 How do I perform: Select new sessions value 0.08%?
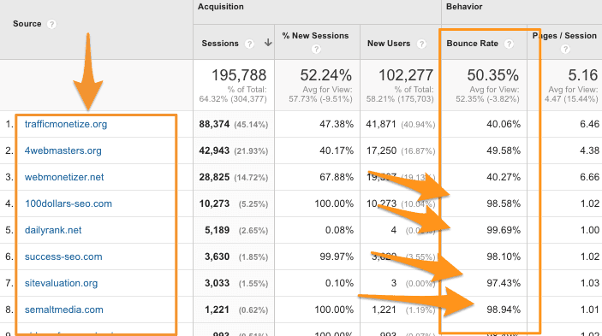click(x=339, y=230)
